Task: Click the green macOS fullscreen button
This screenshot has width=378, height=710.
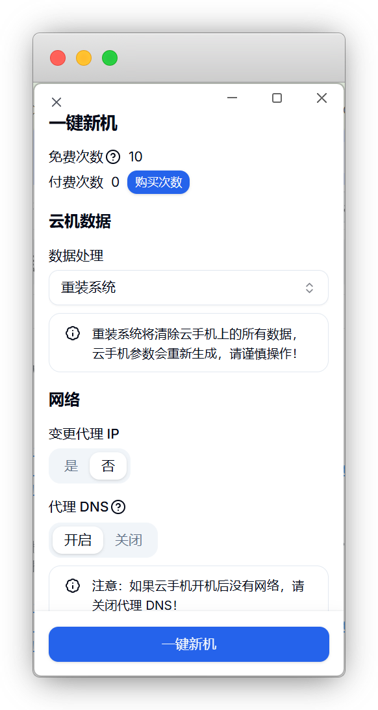Action: (110, 58)
